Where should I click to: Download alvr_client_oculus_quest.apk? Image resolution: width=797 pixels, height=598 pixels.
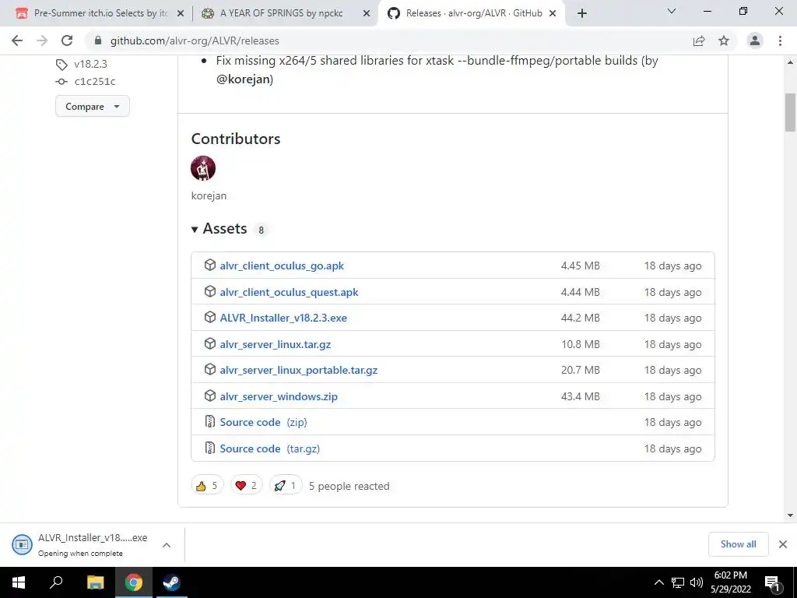(289, 292)
